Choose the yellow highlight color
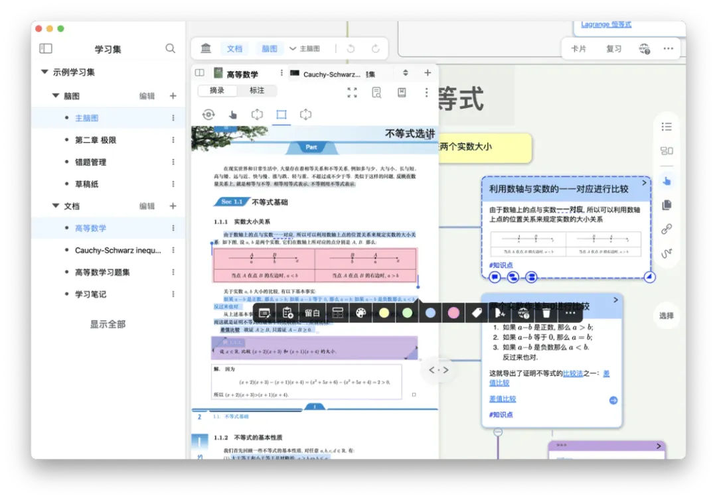Viewport: 717px width, 500px height. pos(384,313)
